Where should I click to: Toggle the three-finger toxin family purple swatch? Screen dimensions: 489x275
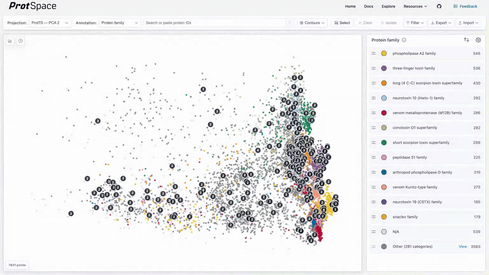[384, 68]
